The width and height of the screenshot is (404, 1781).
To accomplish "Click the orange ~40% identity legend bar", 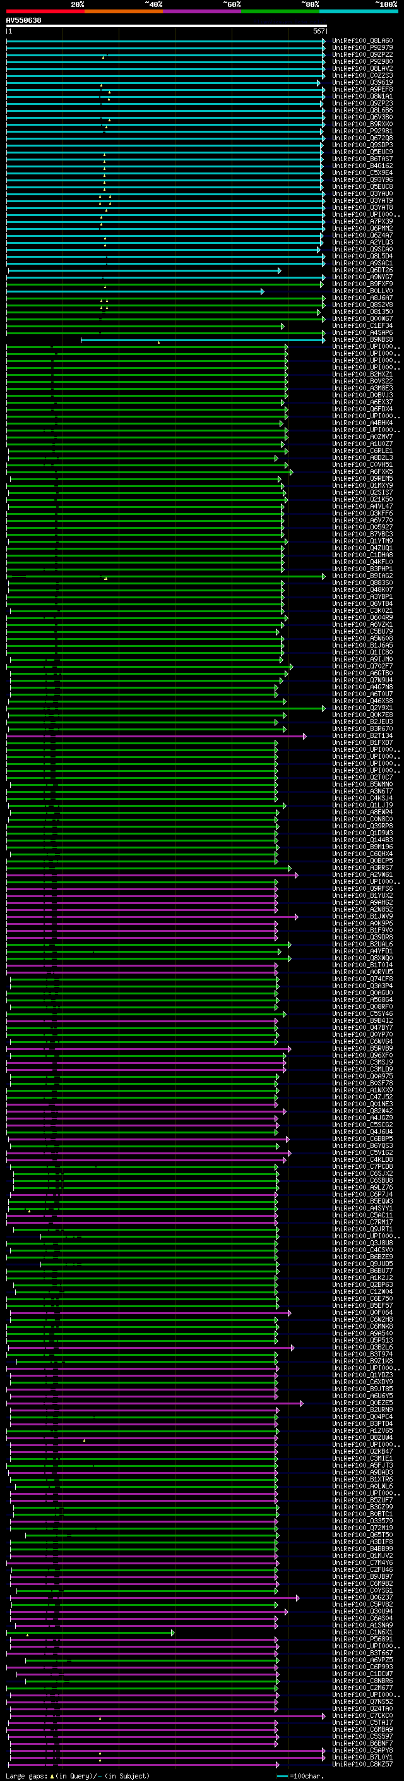I will tap(124, 11).
